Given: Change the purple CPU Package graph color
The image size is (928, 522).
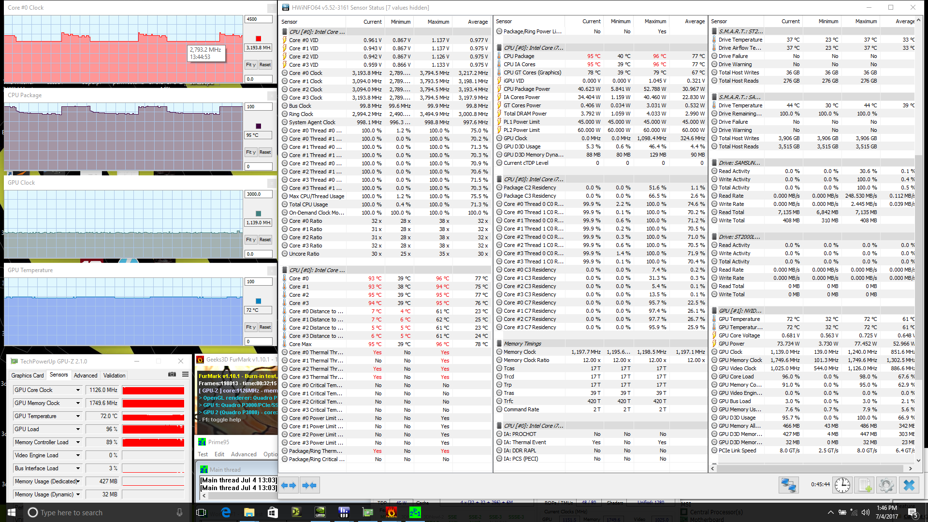Looking at the screenshot, I should click(x=259, y=126).
